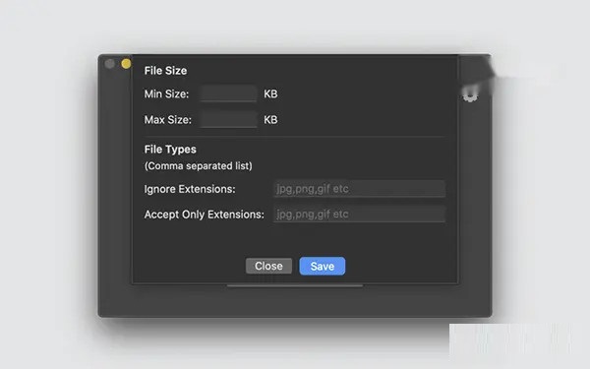
Task: Click the Max Size label
Action: [168, 120]
